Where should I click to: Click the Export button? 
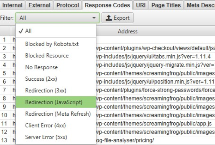(x=117, y=18)
